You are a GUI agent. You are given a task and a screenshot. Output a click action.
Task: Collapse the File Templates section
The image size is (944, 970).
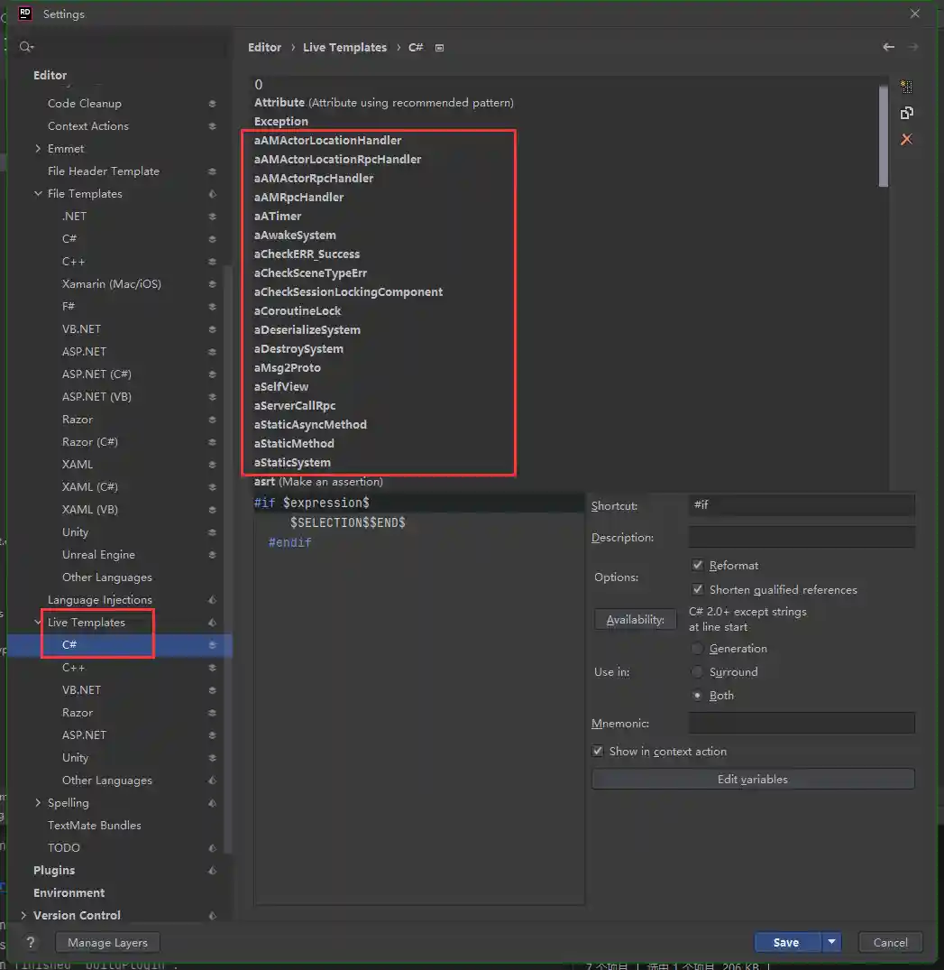(38, 193)
